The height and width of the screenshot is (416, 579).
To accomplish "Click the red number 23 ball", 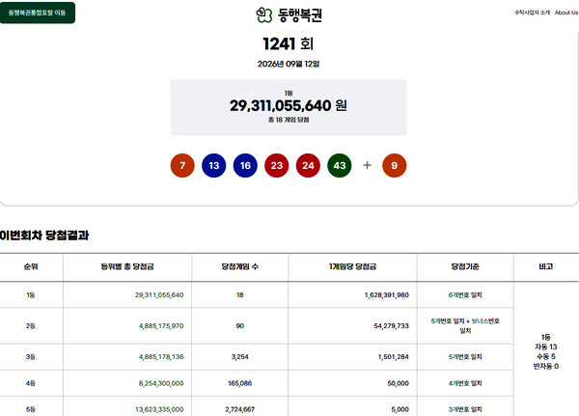I will pyautogui.click(x=277, y=165).
